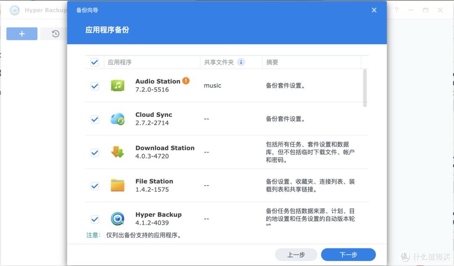Click the Audio Station music note icon
Screen dimensions: 454x266
click(118, 86)
